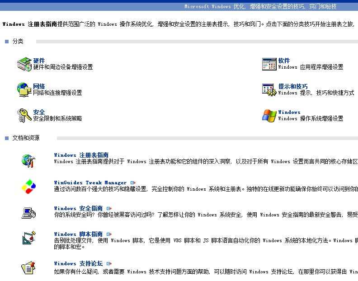Open the Windows 安全指南 link
This screenshot has height=281, width=358.
[x=78, y=208]
